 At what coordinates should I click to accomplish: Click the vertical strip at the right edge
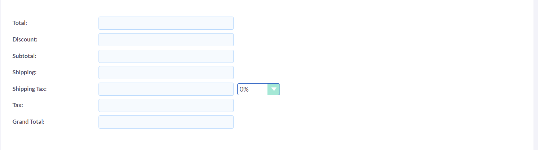(x=535, y=75)
